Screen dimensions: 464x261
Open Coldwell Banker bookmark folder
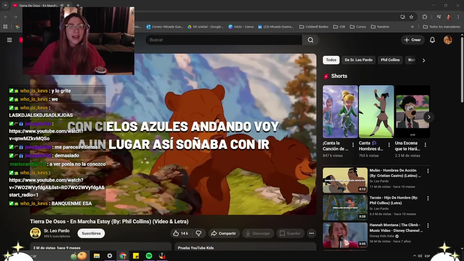pos(314,27)
